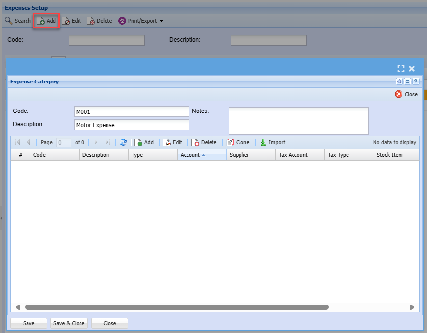The height and width of the screenshot is (333, 427).
Task: Focus the Notes text area
Action: (x=298, y=120)
